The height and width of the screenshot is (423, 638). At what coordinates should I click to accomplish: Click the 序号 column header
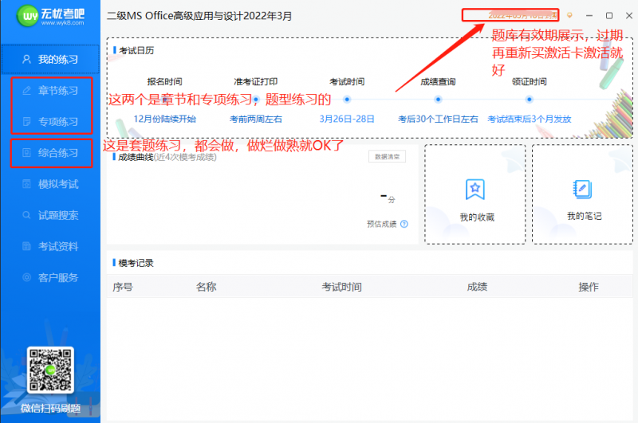click(123, 287)
